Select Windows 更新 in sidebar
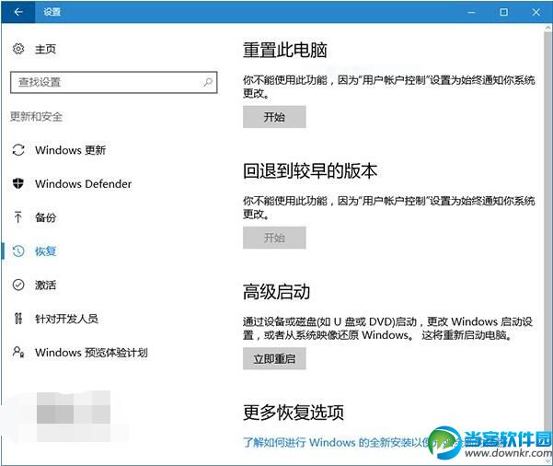 point(70,150)
